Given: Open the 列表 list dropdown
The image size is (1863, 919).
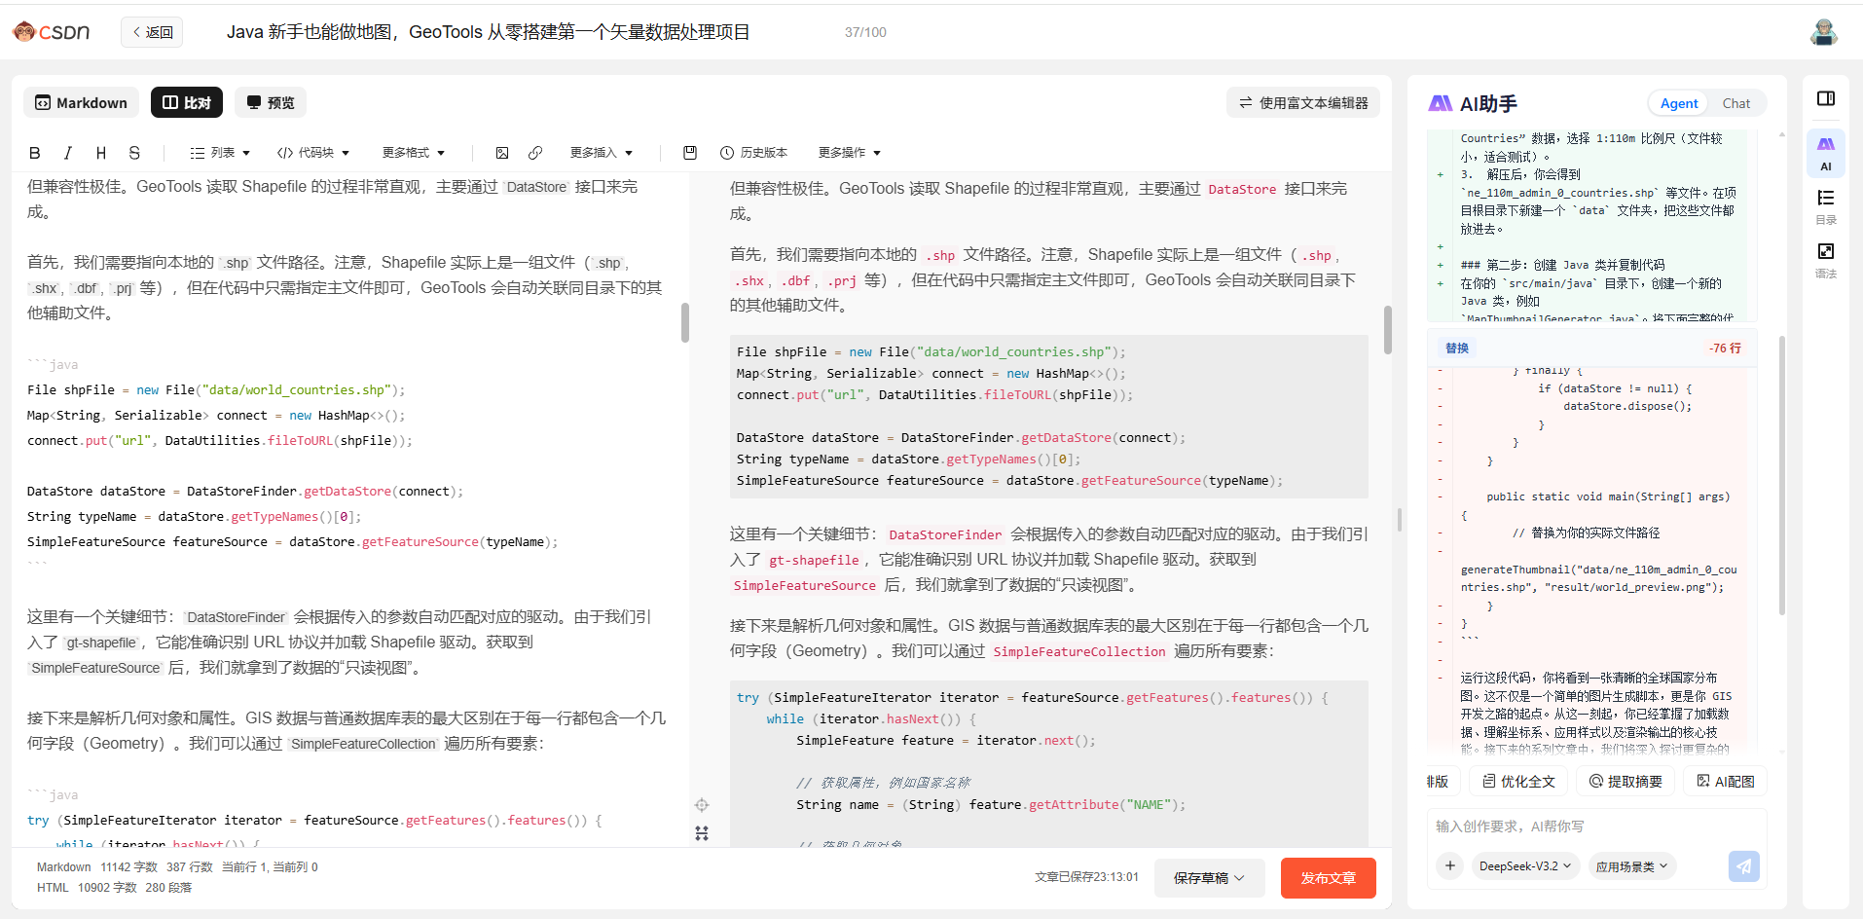Looking at the screenshot, I should point(220,153).
